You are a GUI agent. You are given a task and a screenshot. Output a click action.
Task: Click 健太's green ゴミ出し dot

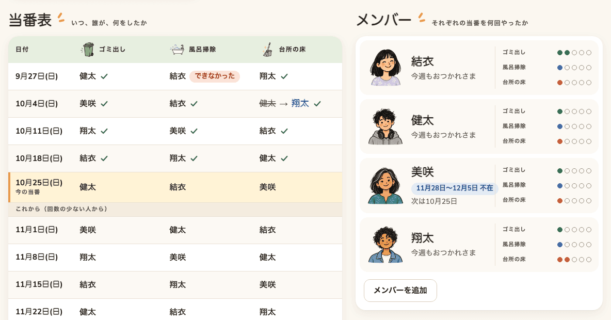pyautogui.click(x=560, y=111)
